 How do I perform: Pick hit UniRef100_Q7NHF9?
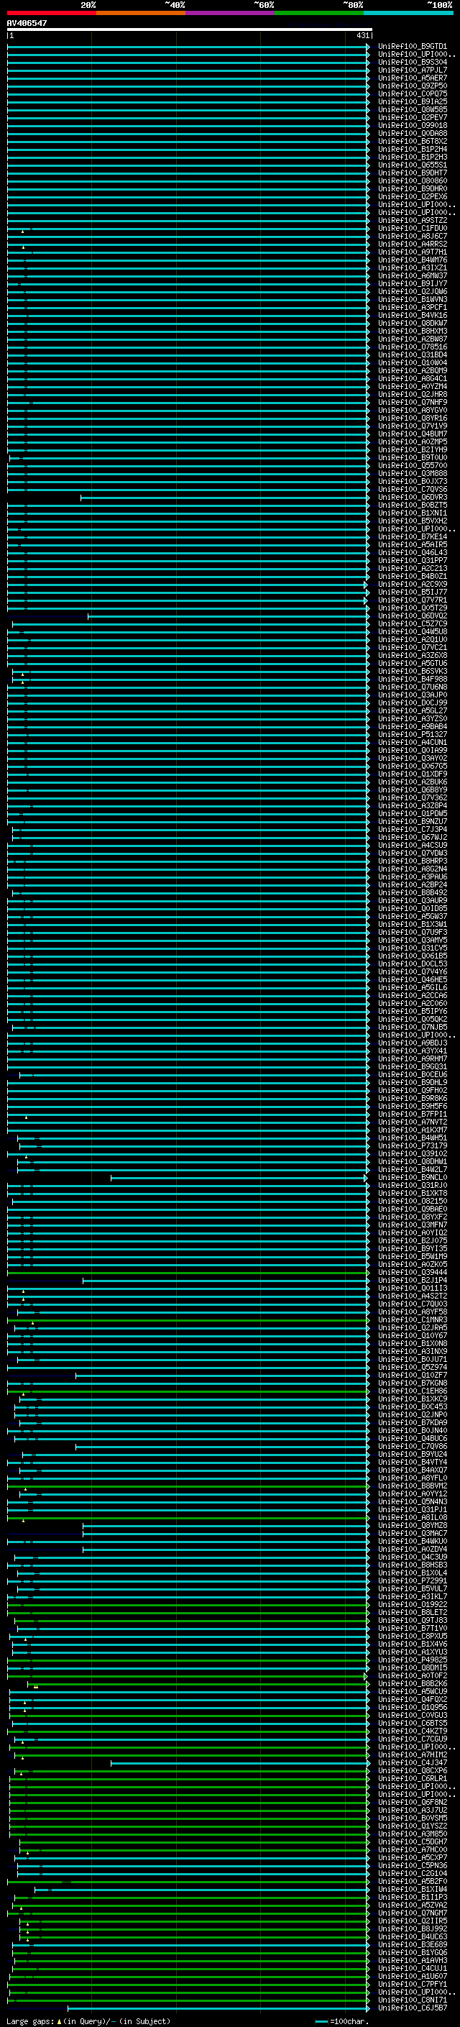pos(413,402)
